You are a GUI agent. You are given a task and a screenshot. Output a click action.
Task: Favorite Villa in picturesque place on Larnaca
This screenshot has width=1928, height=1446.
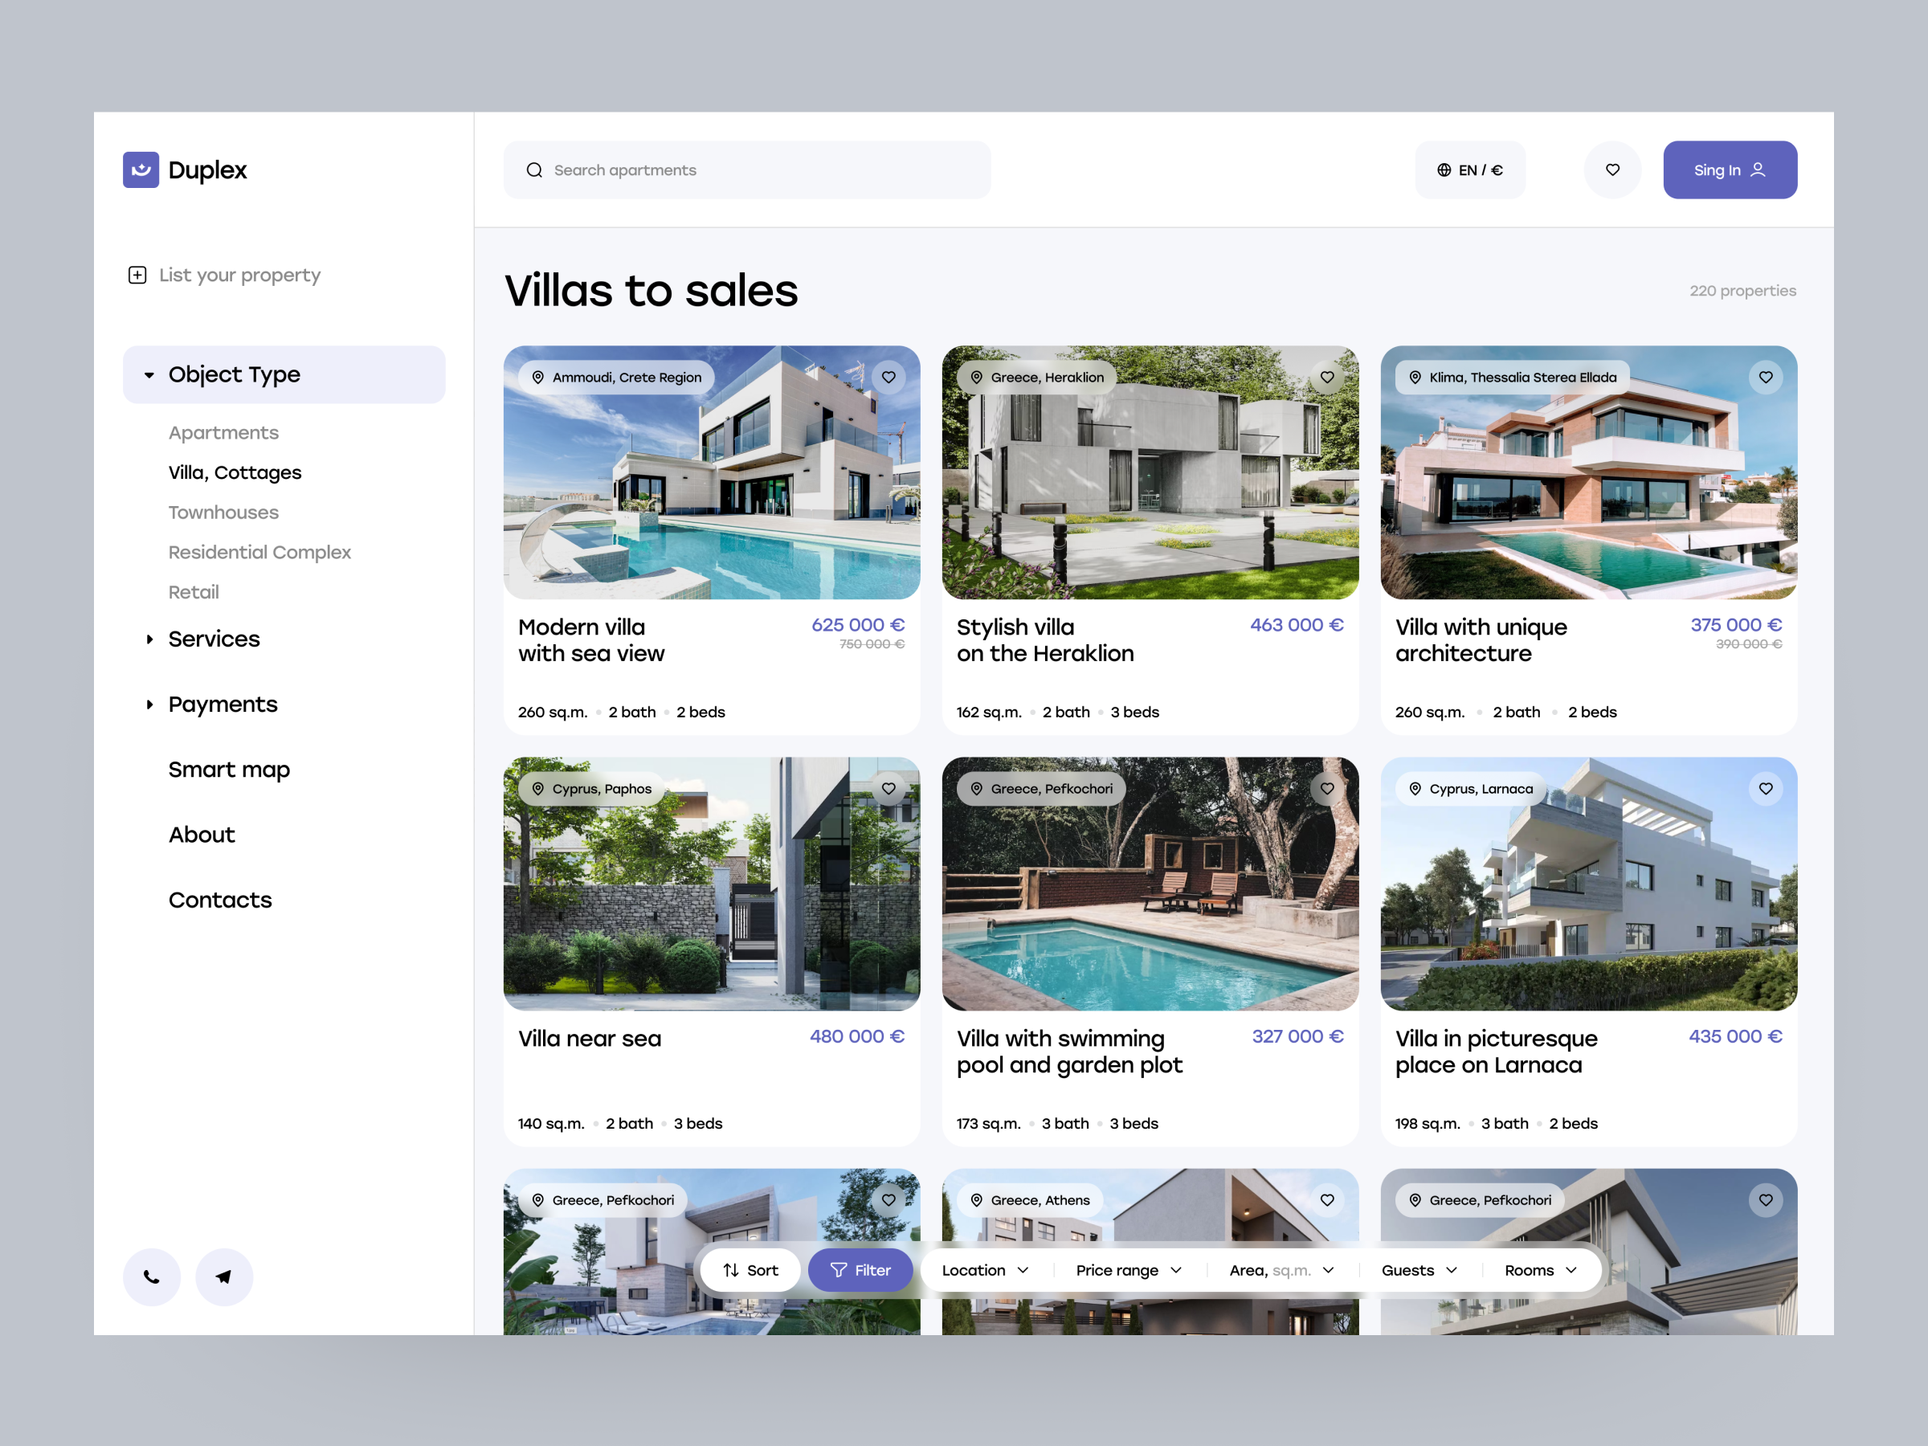click(x=1766, y=789)
